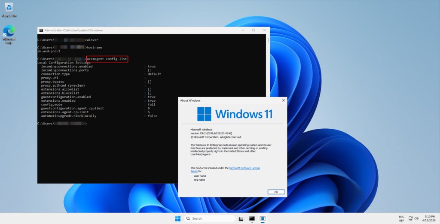Open the Microsoft Software License Terms link
440x224 pixels.
tap(244, 168)
